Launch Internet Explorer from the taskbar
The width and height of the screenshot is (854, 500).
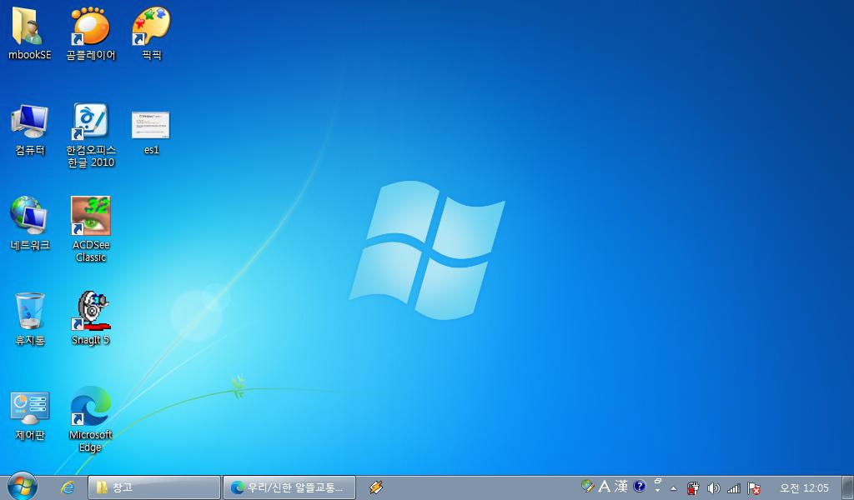click(x=67, y=487)
